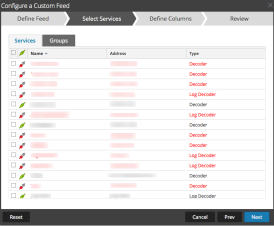The width and height of the screenshot is (274, 226).
Task: Click the red plug icon of the third Log Decoder row
Action: point(22,155)
